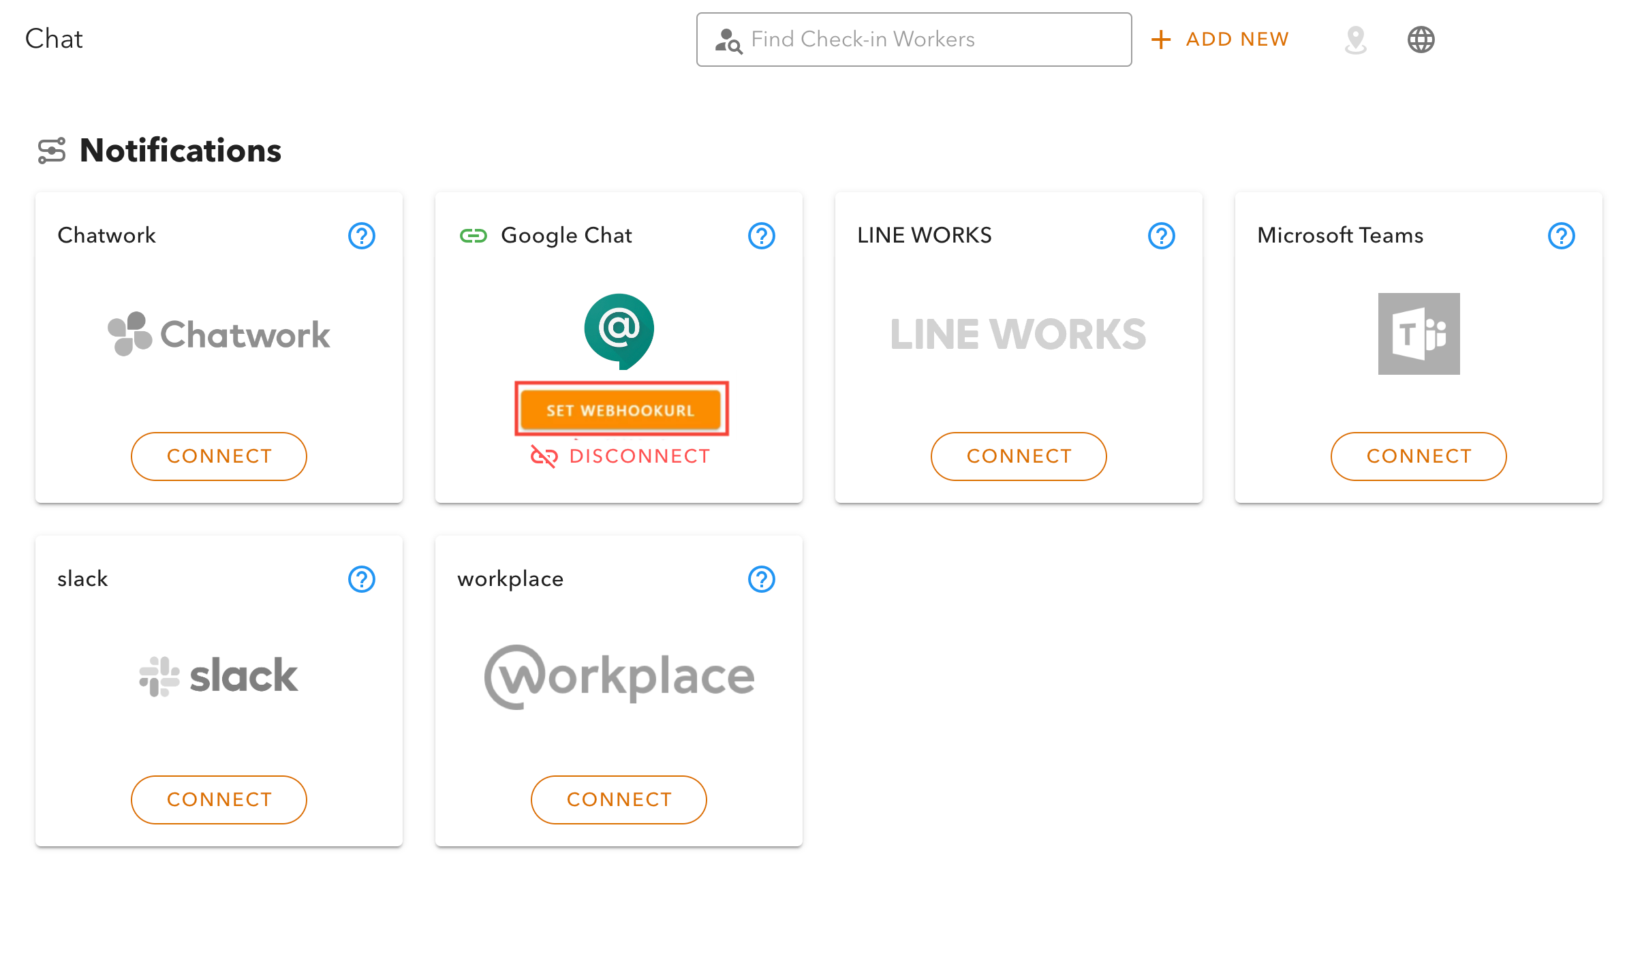This screenshot has height=958, width=1642.
Task: Connect LINE WORKS notifications
Action: (x=1019, y=456)
